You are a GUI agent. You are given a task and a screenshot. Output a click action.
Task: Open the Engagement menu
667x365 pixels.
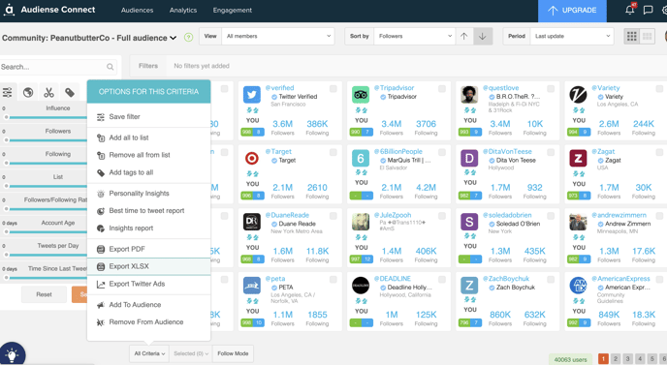point(233,11)
